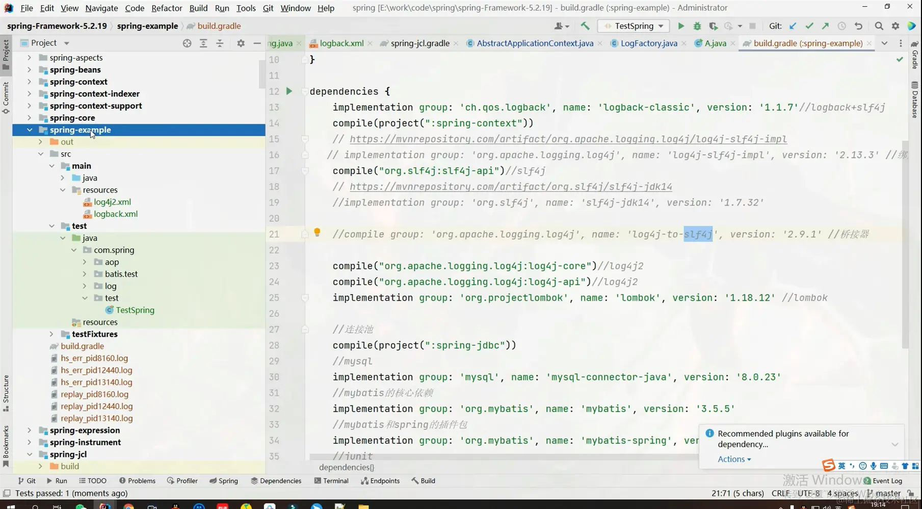Switch to AbstractApplicationContext.java tab
922x509 pixels.
click(535, 43)
